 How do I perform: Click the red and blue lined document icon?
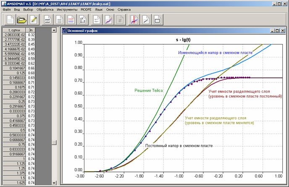pyautogui.click(x=71, y=20)
